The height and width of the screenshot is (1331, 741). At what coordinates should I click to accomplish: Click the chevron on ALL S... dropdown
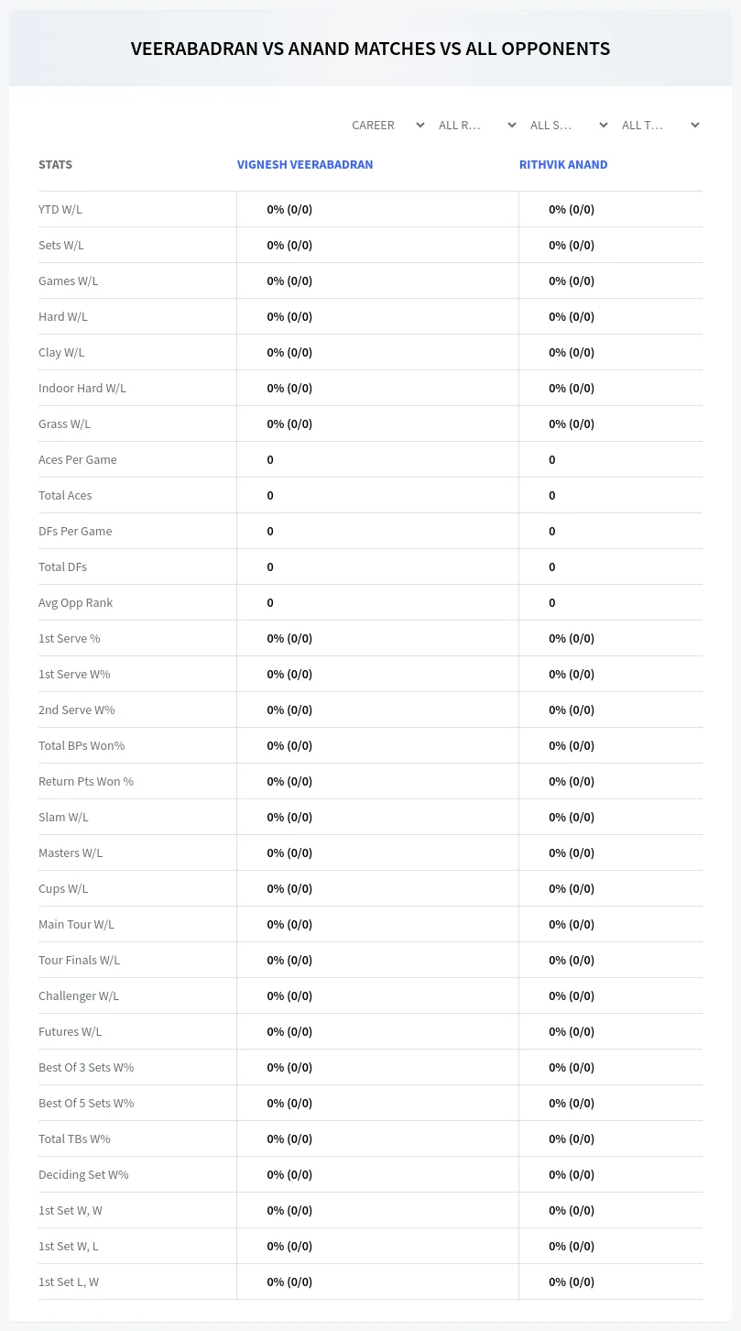point(604,125)
